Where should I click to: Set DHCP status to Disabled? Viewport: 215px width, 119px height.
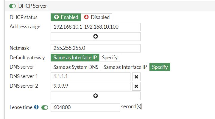point(96,17)
